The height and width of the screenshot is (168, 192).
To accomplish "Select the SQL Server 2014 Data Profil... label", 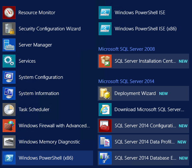I will click(x=144, y=142).
